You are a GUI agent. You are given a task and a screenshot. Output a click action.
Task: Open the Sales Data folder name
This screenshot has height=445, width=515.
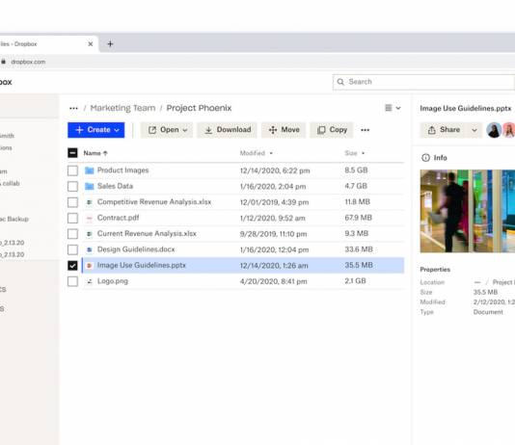coord(115,186)
